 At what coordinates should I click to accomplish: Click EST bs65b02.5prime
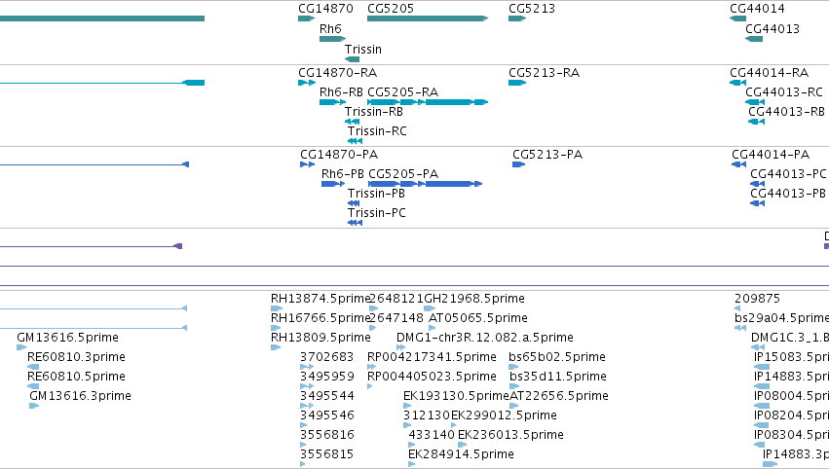click(556, 357)
